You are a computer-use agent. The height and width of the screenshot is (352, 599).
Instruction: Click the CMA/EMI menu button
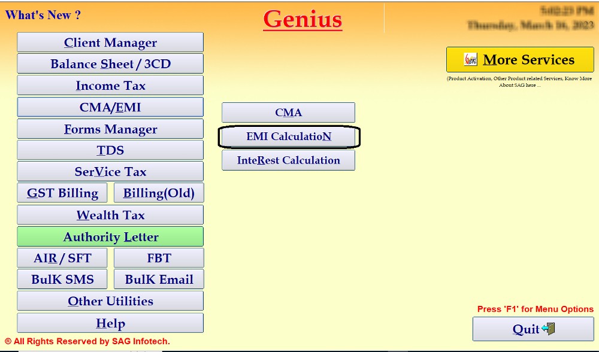110,107
